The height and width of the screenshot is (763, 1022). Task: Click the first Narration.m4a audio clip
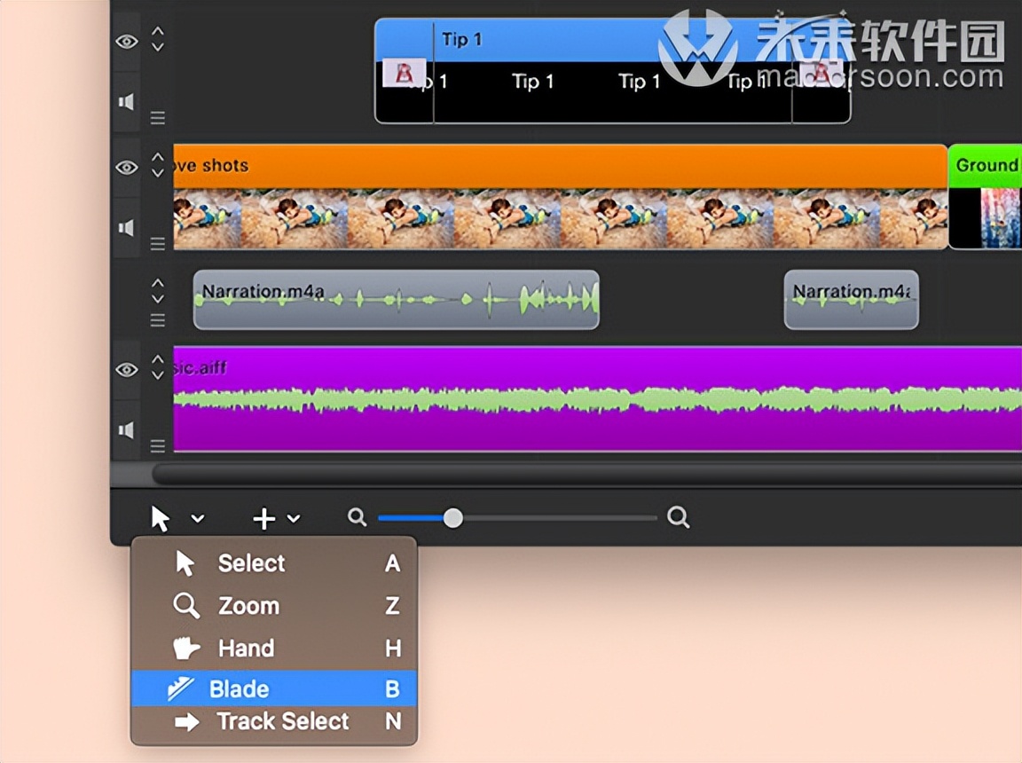pos(395,300)
